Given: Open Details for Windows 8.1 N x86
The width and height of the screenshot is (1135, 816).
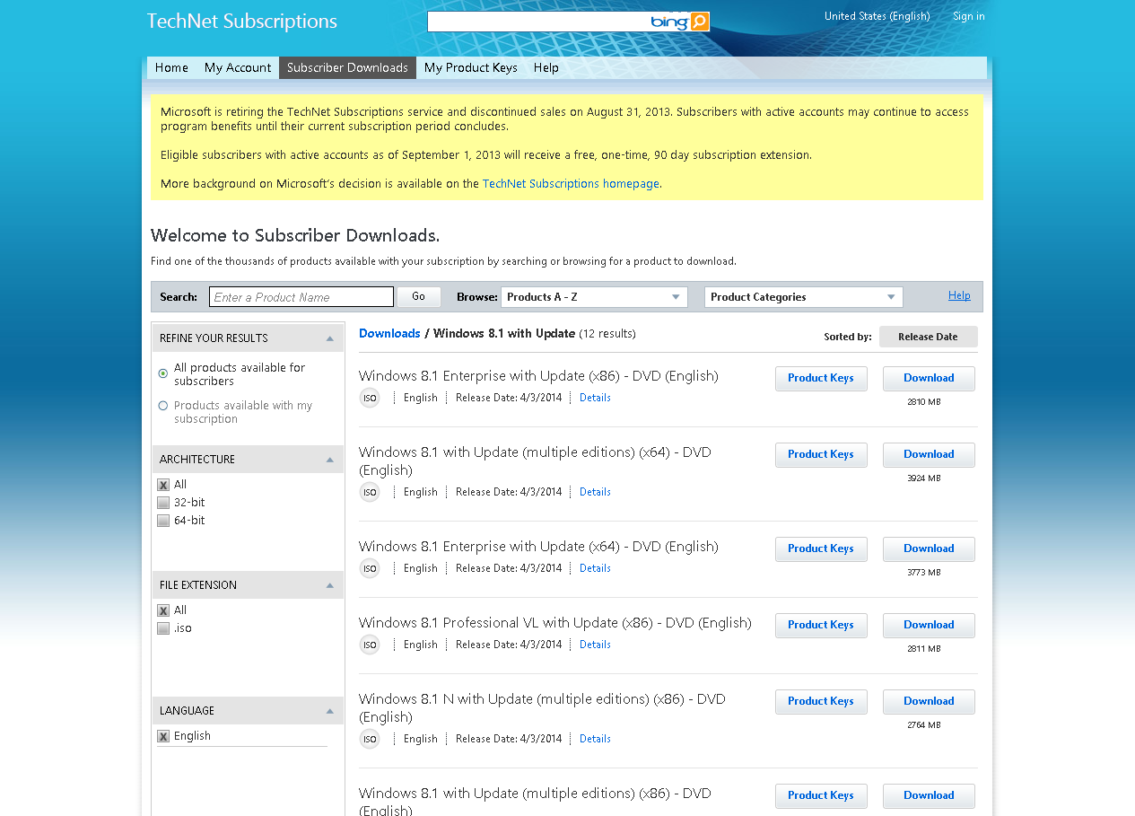Looking at the screenshot, I should click(595, 739).
